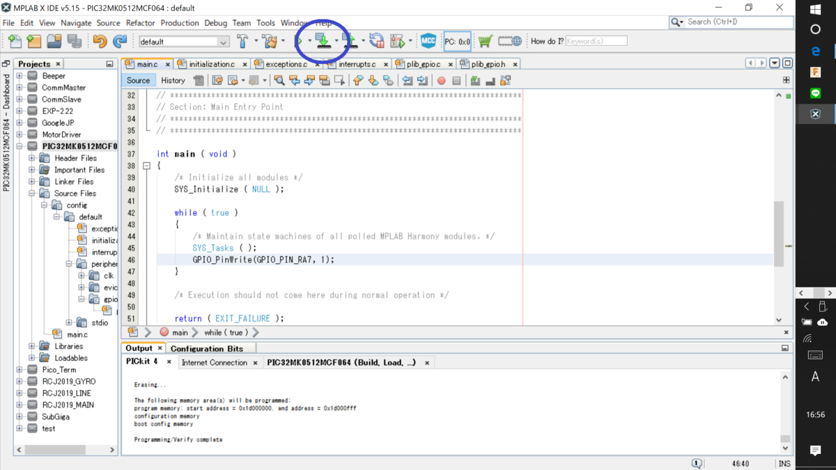
Task: Open the Tools menu
Action: tap(265, 23)
